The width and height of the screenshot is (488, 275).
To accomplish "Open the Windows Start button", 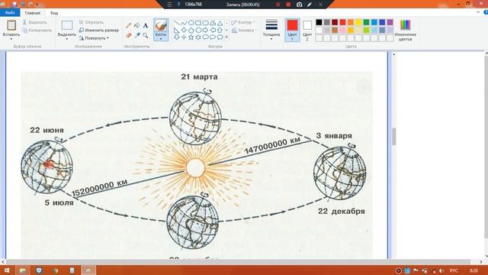I will (7, 270).
